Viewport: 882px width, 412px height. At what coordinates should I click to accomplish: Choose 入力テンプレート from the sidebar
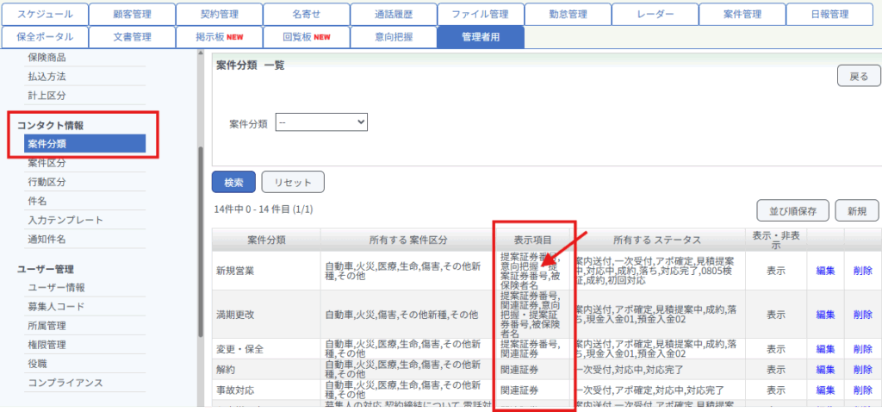coord(65,220)
